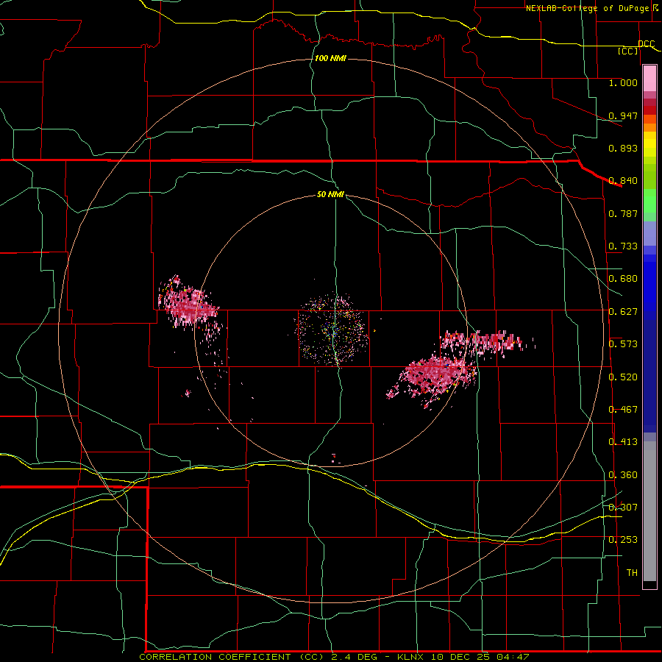Click the speckled clutter at radar center
The width and height of the screenshot is (662, 662).
point(332,329)
